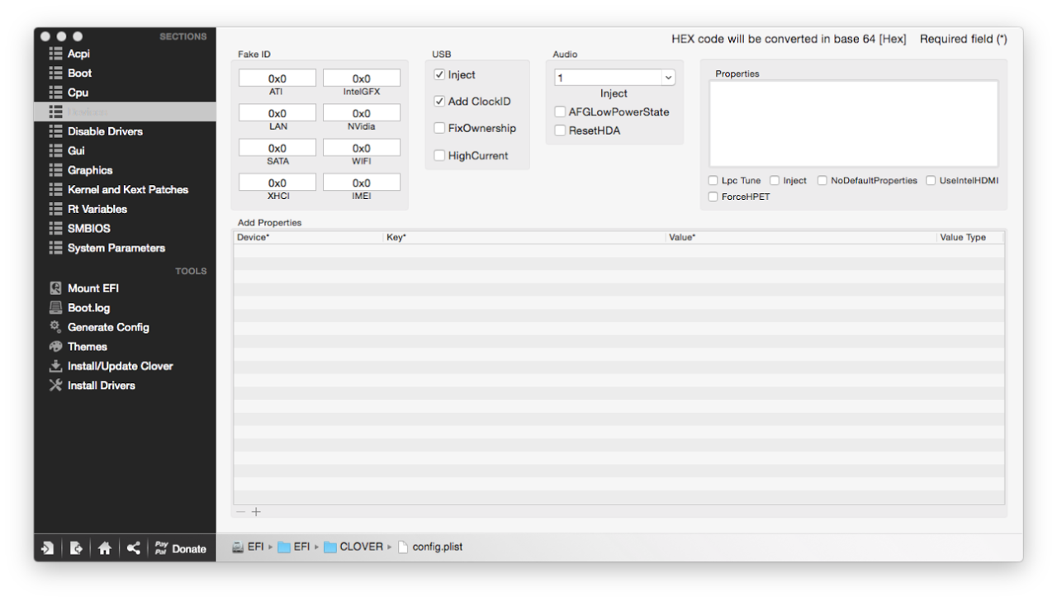
Task: Open Install/Update Clover
Action: [111, 366]
